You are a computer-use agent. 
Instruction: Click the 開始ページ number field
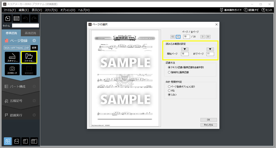[185, 54]
